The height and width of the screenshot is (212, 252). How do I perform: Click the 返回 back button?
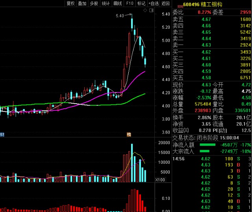click(x=166, y=4)
